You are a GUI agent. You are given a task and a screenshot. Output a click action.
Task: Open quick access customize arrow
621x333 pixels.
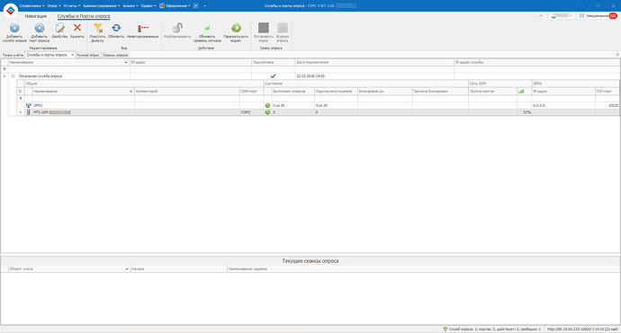click(205, 5)
